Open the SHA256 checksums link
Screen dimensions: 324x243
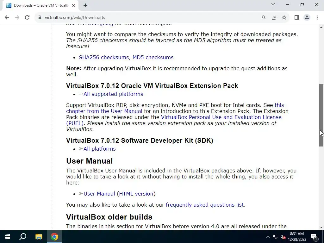104,57
